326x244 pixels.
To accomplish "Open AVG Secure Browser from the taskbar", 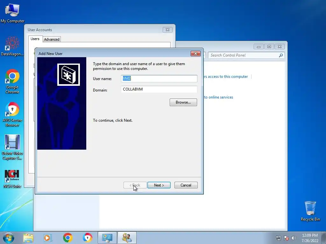I will tap(87, 238).
